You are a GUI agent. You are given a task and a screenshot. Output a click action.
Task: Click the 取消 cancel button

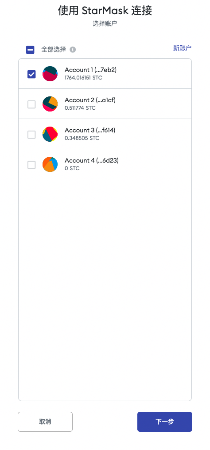(x=45, y=422)
